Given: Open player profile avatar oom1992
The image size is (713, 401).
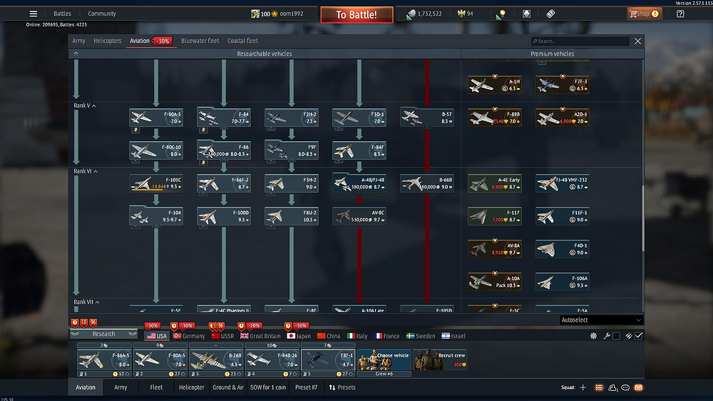Looking at the screenshot, I should [x=255, y=14].
